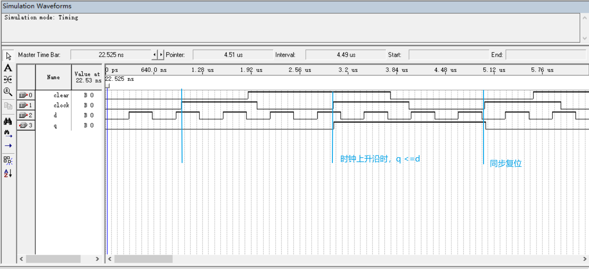Viewport: 589px width, 269px height.
Task: Click the 'Value at 22.53 ns' column header
Action: coord(87,77)
